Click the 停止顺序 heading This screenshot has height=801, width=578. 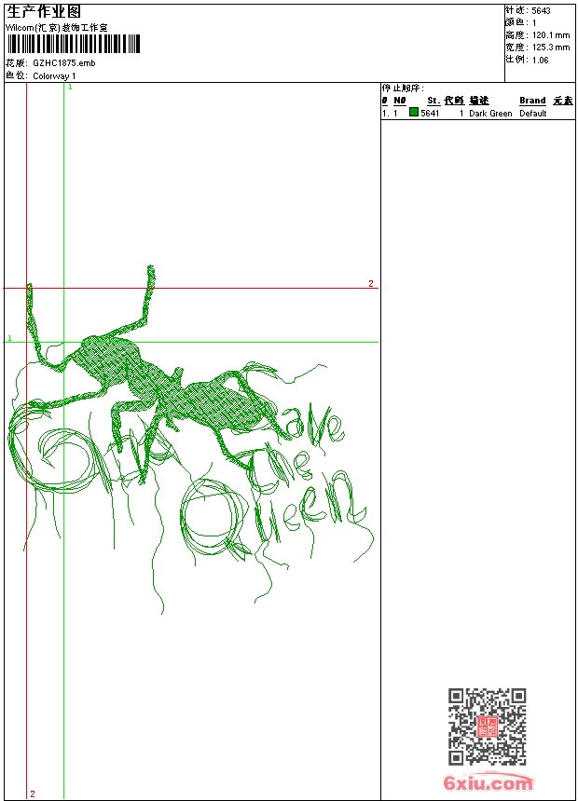[403, 88]
